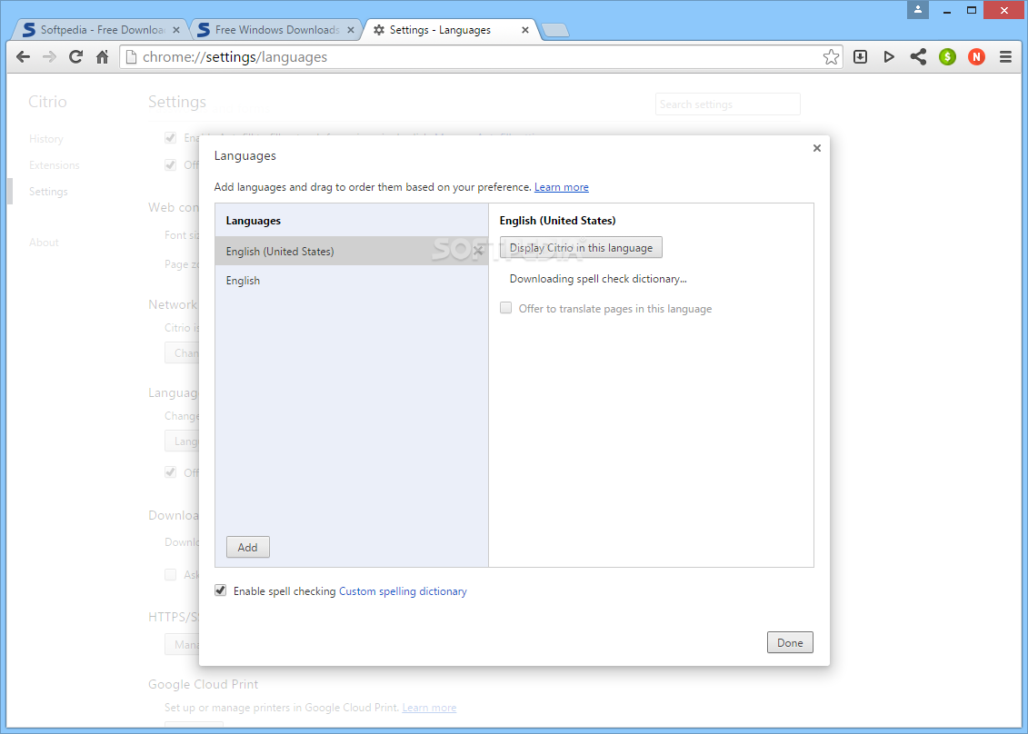Click Downloading spell check dictionary text

(598, 279)
